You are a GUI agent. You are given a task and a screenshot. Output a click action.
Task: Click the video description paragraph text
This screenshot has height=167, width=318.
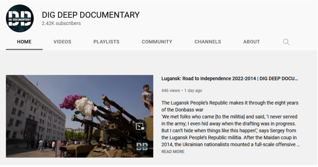[x=231, y=123]
